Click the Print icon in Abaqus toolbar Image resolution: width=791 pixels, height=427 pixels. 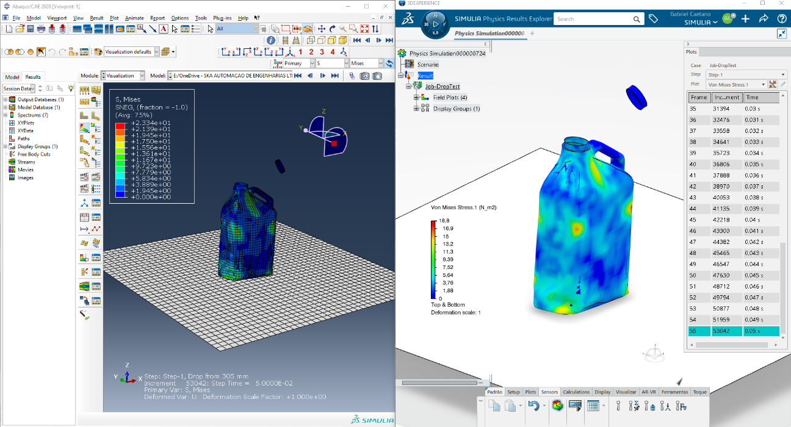coord(41,29)
